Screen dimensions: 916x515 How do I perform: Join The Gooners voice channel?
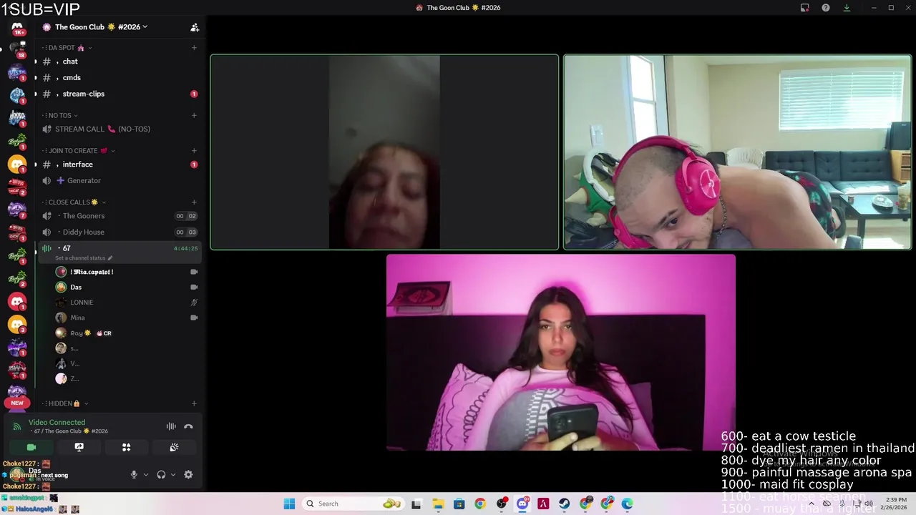pos(119,216)
